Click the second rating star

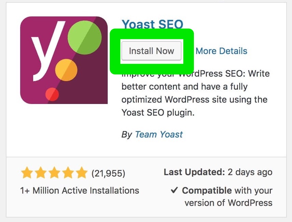click(41, 173)
